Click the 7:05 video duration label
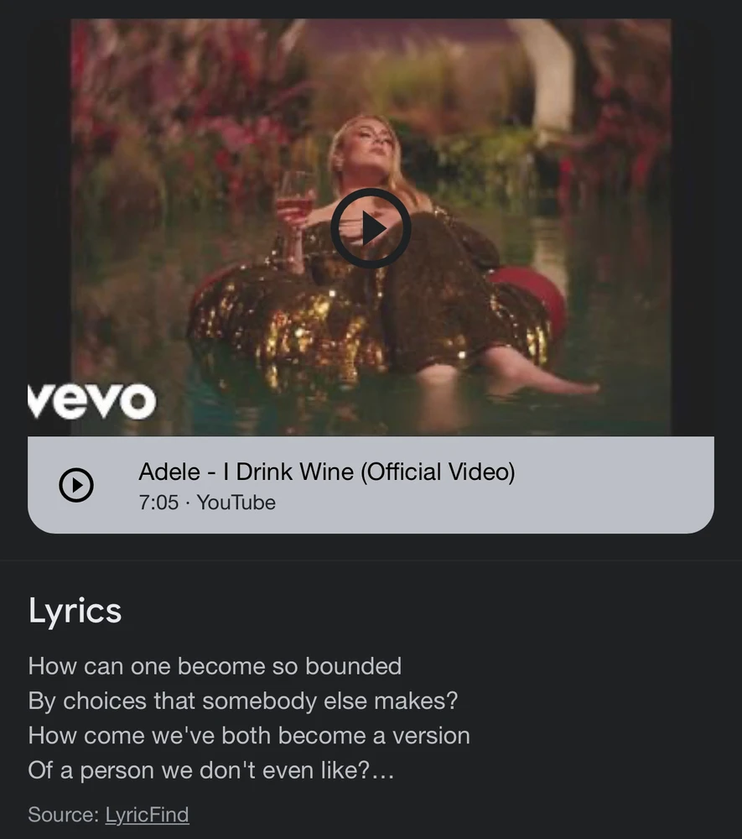Viewport: 742px width, 839px height. [x=158, y=503]
